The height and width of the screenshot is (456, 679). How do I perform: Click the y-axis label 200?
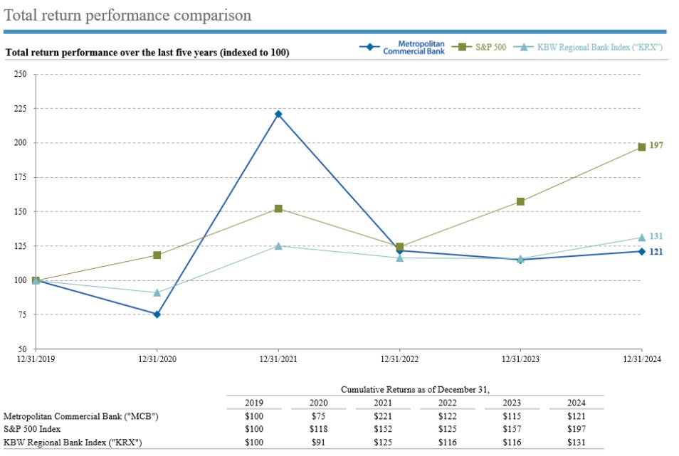[21, 143]
